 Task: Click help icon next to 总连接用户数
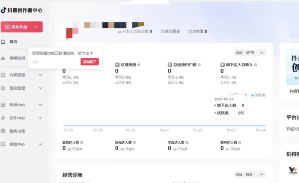point(199,65)
